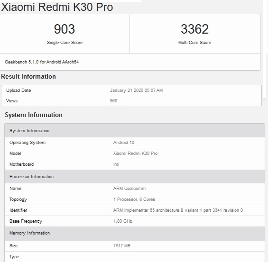Click the 'Multi-Core Score' label
The height and width of the screenshot is (262, 268).
pos(194,43)
